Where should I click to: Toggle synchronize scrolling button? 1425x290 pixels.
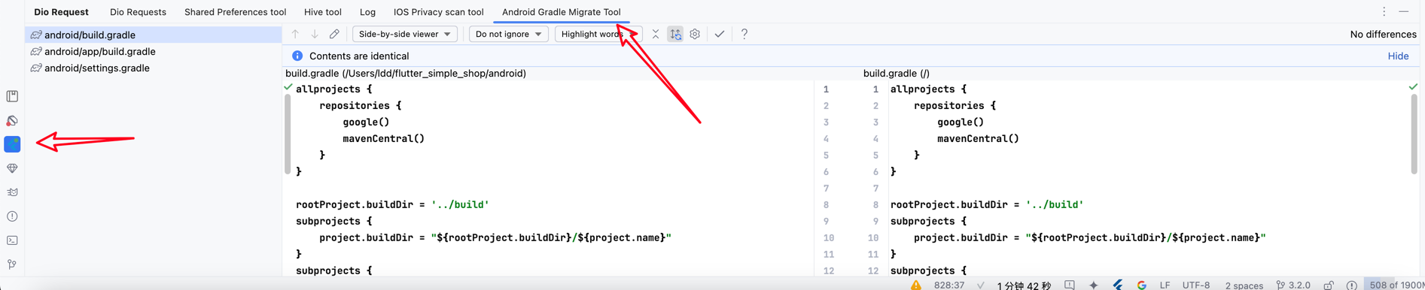click(x=675, y=34)
